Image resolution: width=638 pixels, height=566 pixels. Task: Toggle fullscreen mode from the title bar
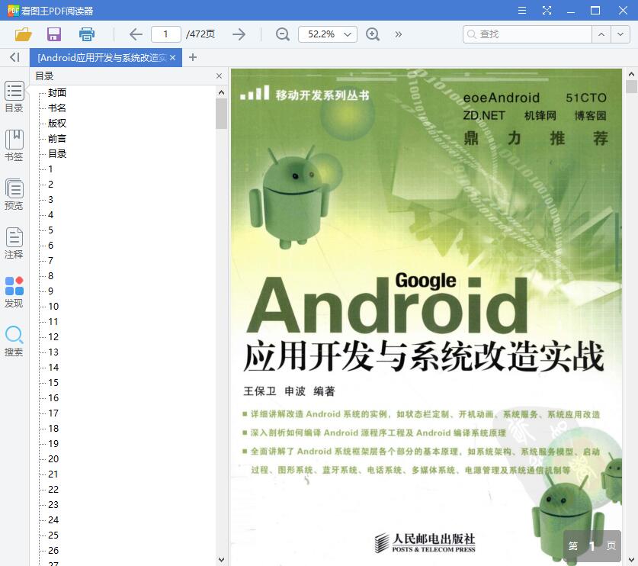(547, 11)
